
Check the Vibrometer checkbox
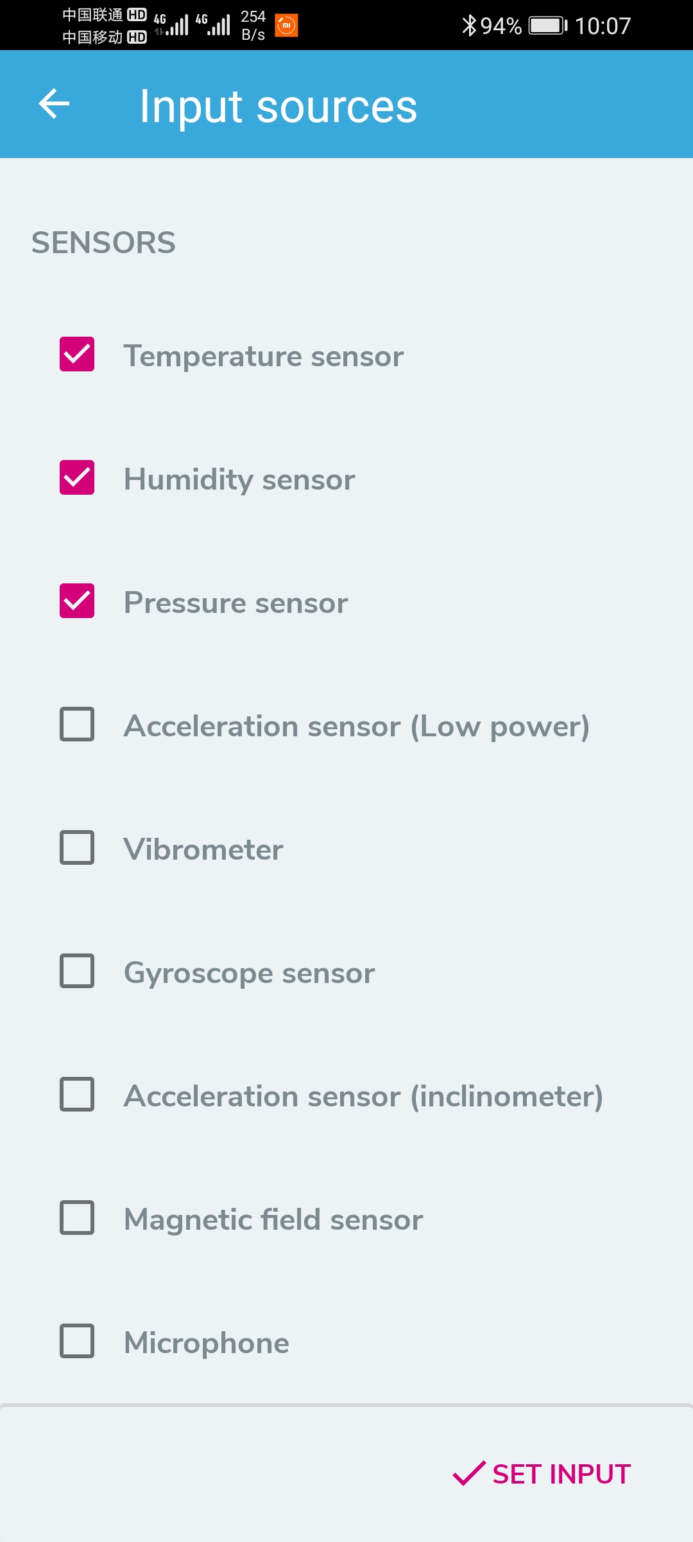(77, 847)
